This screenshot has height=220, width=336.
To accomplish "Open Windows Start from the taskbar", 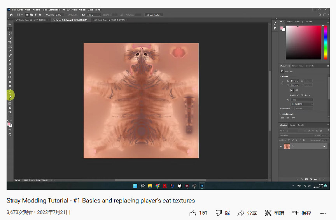I will tap(135, 186).
